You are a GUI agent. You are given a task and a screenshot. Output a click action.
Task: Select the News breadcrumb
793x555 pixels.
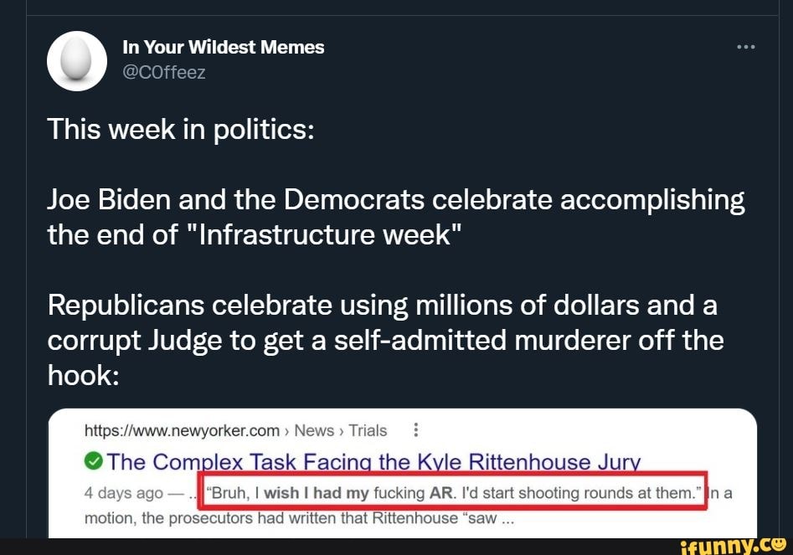click(314, 431)
